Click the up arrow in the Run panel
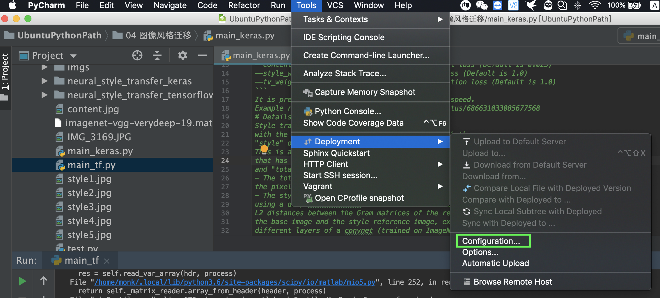The width and height of the screenshot is (660, 298). pos(44,281)
